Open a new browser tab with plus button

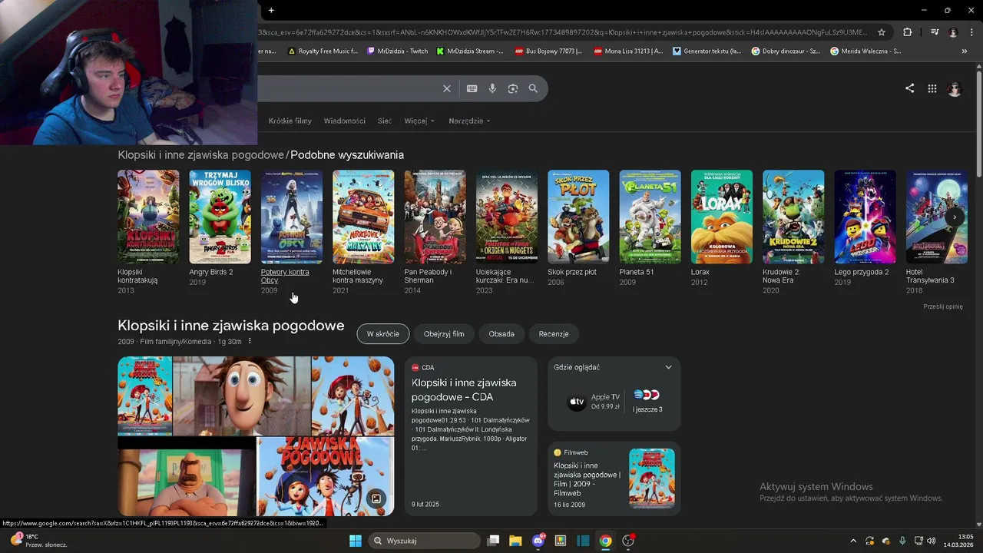(x=271, y=10)
